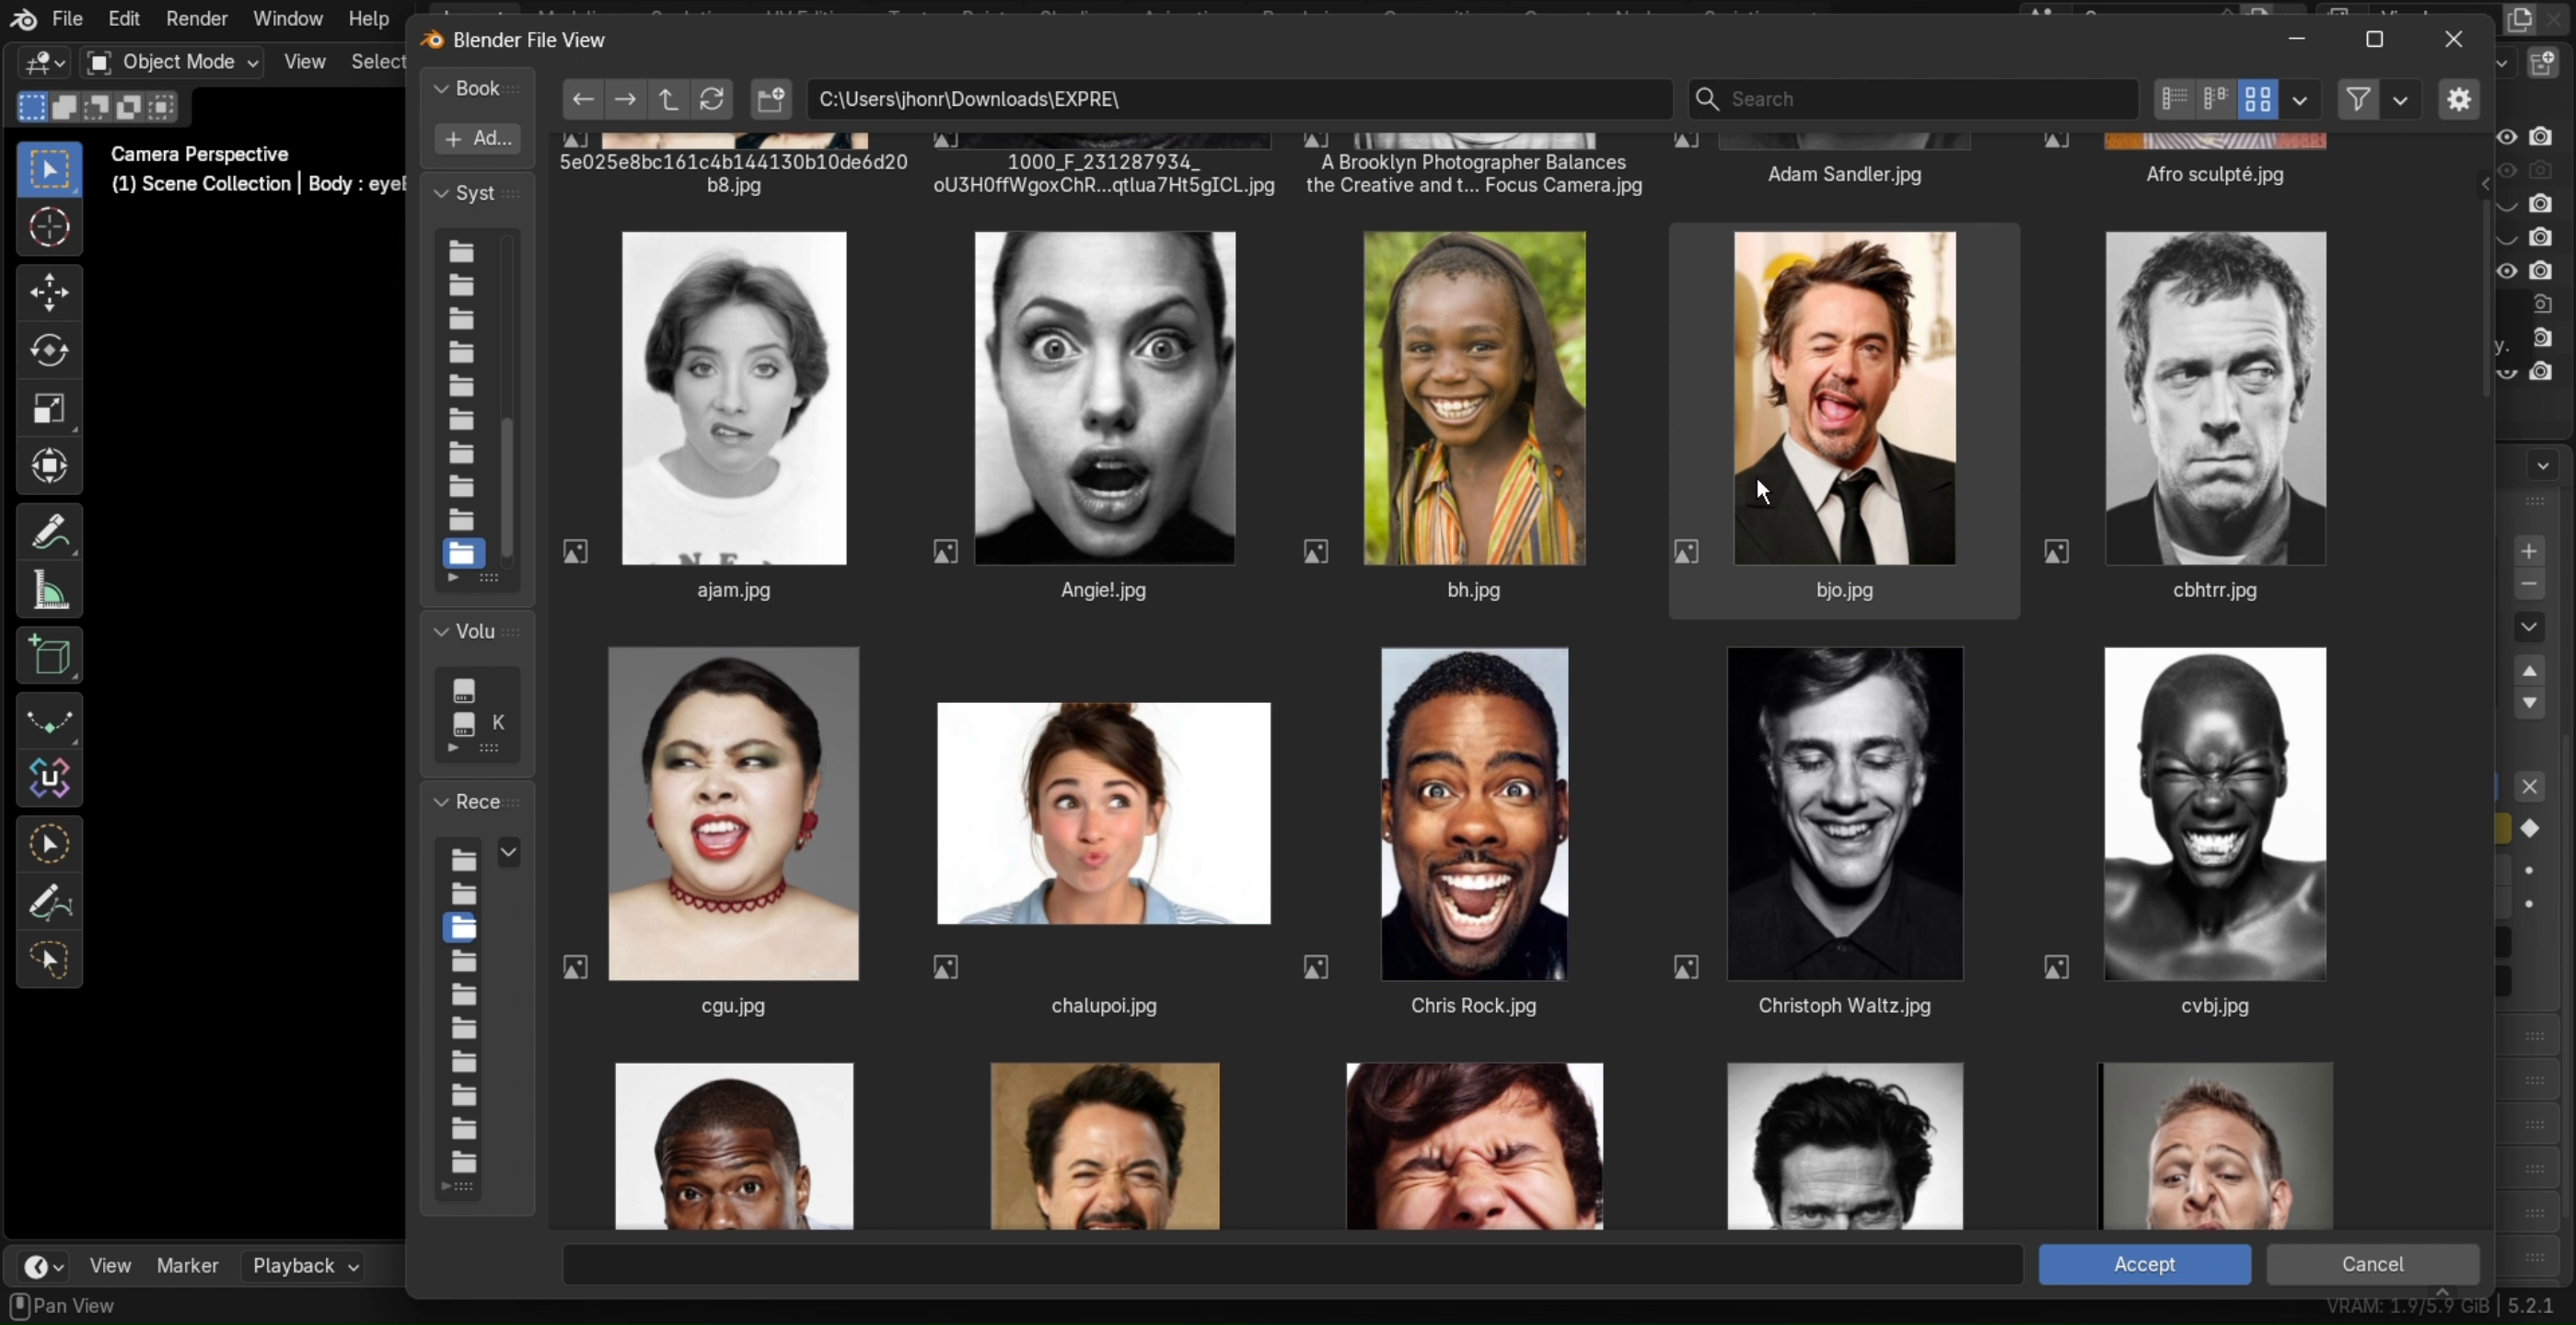Open the viewport View menu
Viewport: 2576px width, 1325px height.
(305, 62)
